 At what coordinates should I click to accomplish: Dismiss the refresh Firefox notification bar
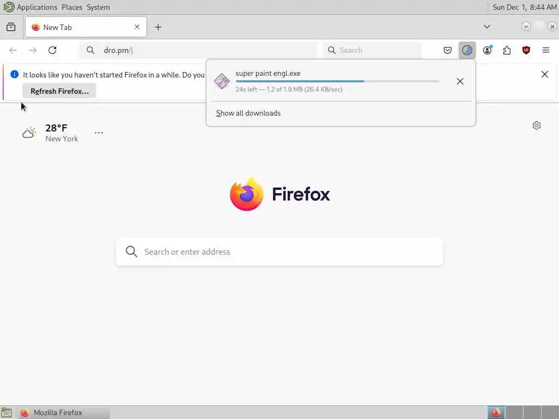pos(545,74)
